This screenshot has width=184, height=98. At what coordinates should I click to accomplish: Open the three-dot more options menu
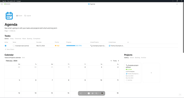pyautogui.click(x=181, y=4)
